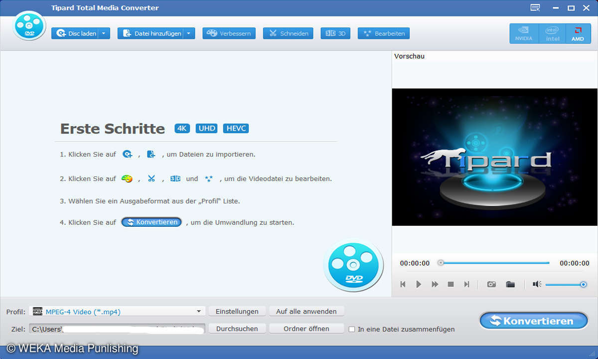Maximize the Tipard window
598x359 pixels.
click(x=572, y=7)
